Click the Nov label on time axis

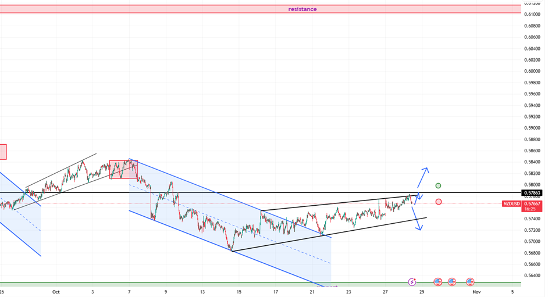(x=476, y=292)
